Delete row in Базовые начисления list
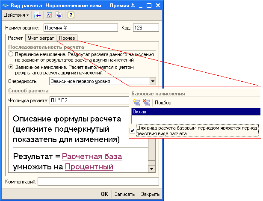 146,102
